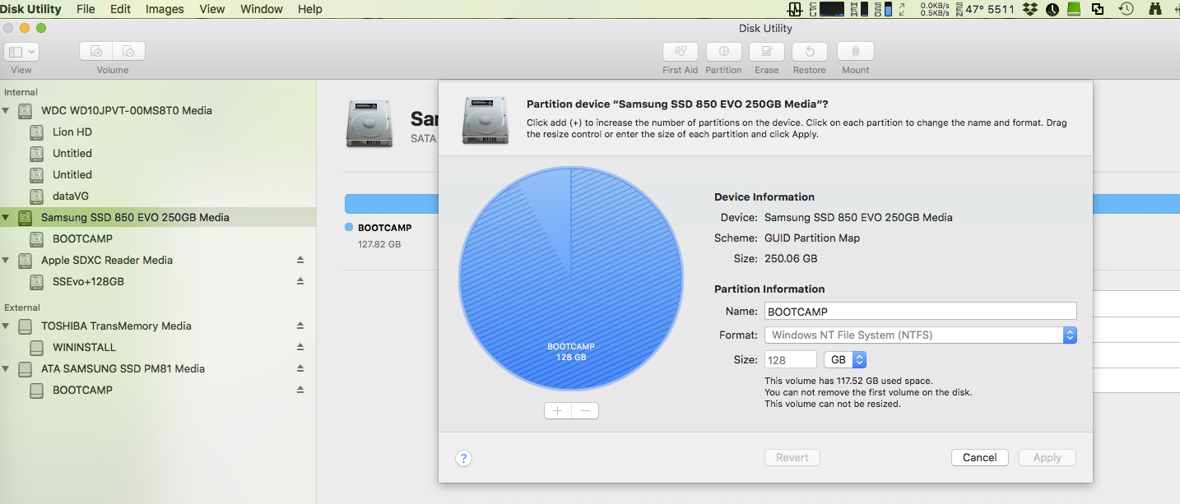Open the First Aid tool
Image resolution: width=1180 pixels, height=504 pixels.
point(681,52)
